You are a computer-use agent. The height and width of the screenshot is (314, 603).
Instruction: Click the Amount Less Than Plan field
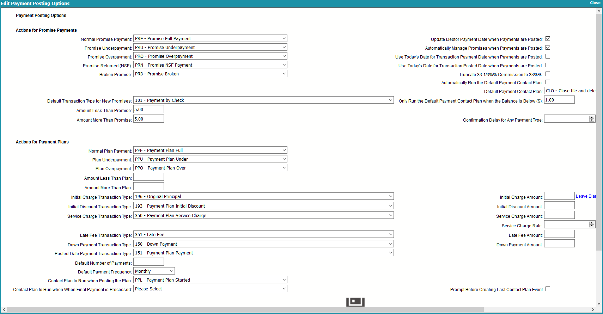tap(148, 177)
